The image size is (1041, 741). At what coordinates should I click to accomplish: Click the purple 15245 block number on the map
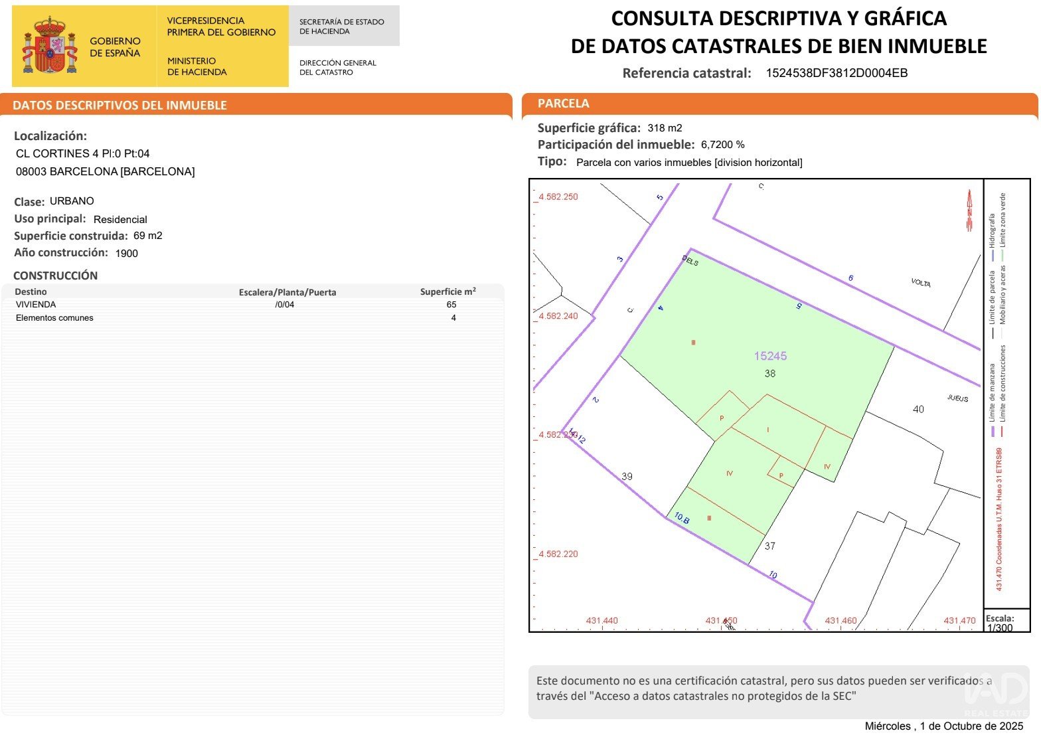(770, 356)
